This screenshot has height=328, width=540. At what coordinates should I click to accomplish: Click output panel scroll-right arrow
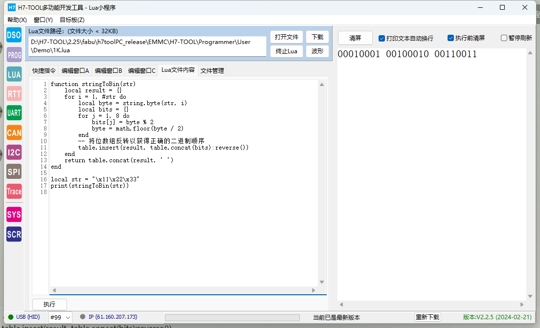[x=522, y=304]
